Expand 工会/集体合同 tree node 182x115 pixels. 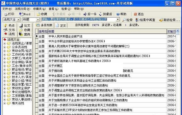[5, 66]
